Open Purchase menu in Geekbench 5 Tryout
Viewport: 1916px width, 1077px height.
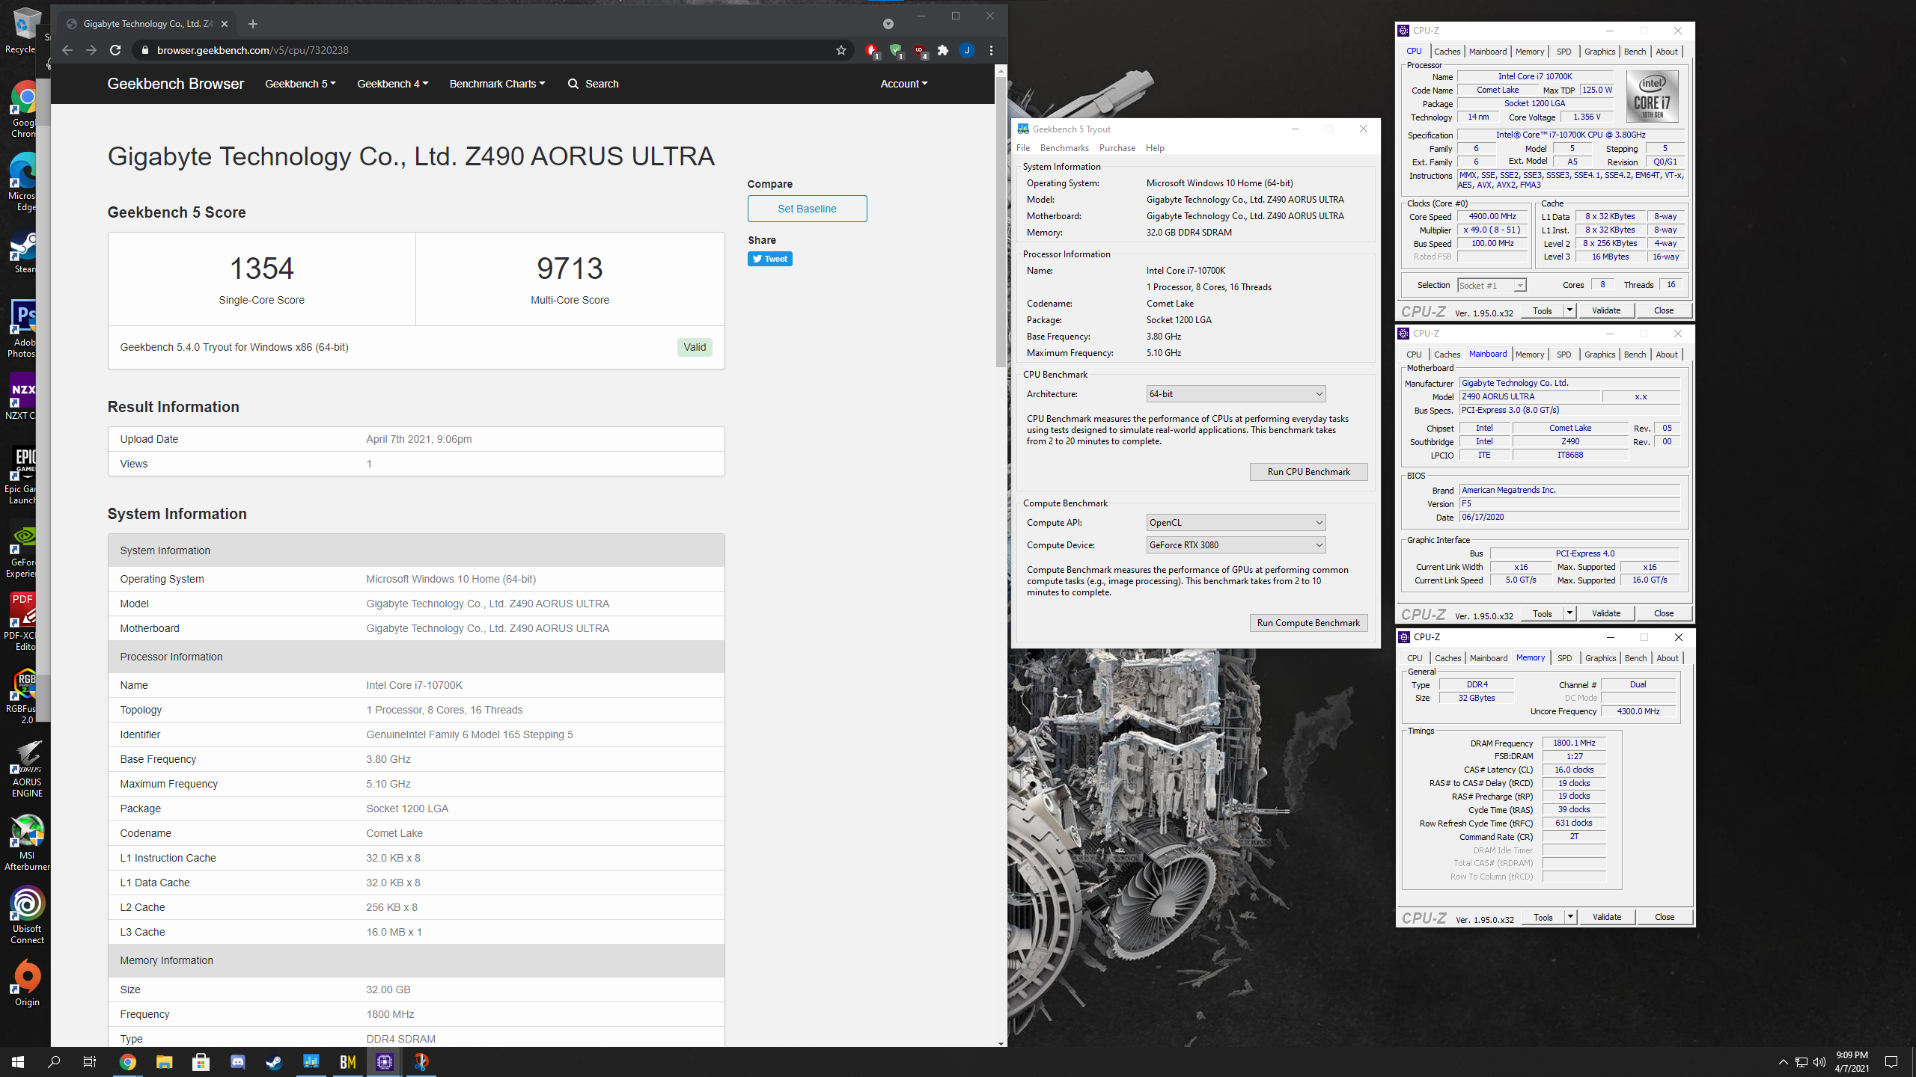click(x=1117, y=148)
